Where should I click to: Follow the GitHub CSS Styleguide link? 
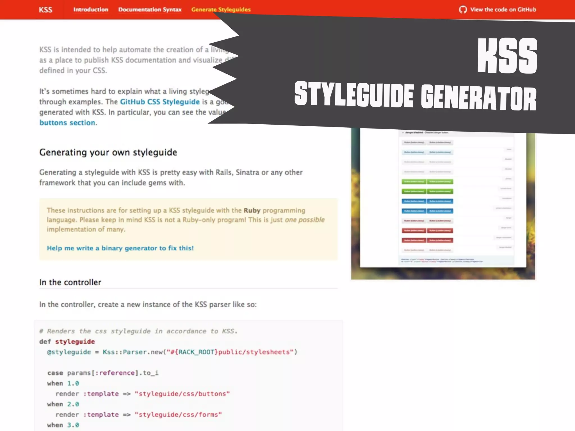pos(160,102)
